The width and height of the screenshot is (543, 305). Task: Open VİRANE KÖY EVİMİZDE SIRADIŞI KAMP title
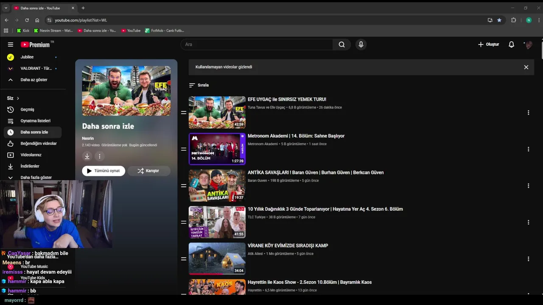[288, 246]
